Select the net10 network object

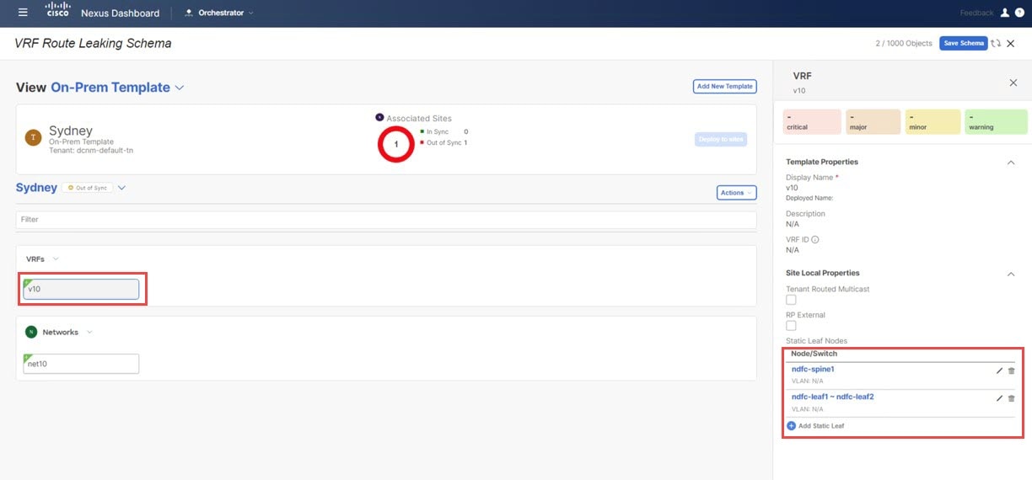coord(81,364)
